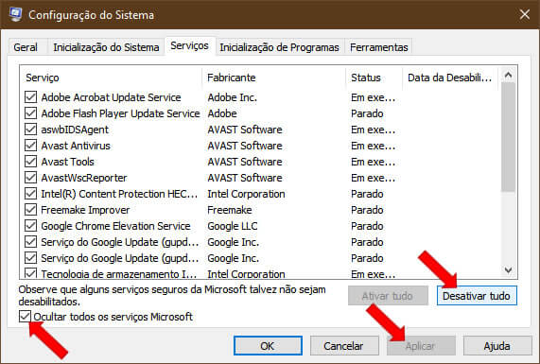Switch to the Geral tab
The width and height of the screenshot is (540, 364).
26,47
